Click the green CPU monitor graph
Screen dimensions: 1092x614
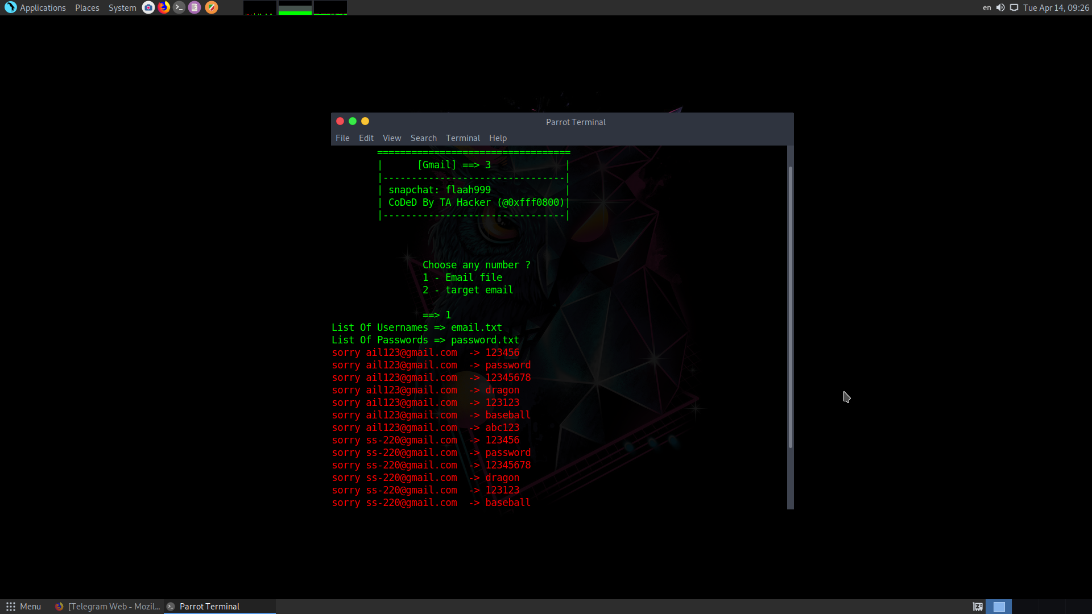pos(295,7)
